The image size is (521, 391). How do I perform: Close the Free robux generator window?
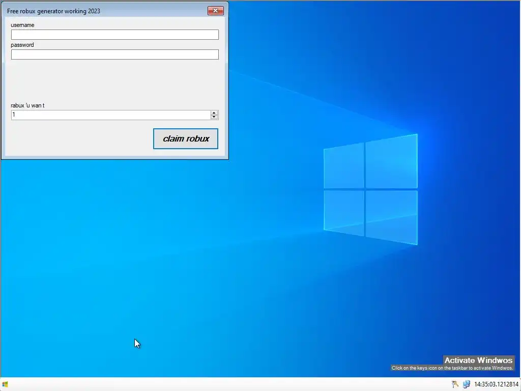coord(215,11)
